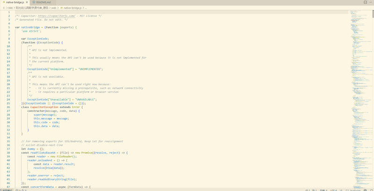Image resolution: width=374 pixels, height=191 pixels.
Task: Click reader.readAsBinaryString(file); line
Action: coord(52,179)
